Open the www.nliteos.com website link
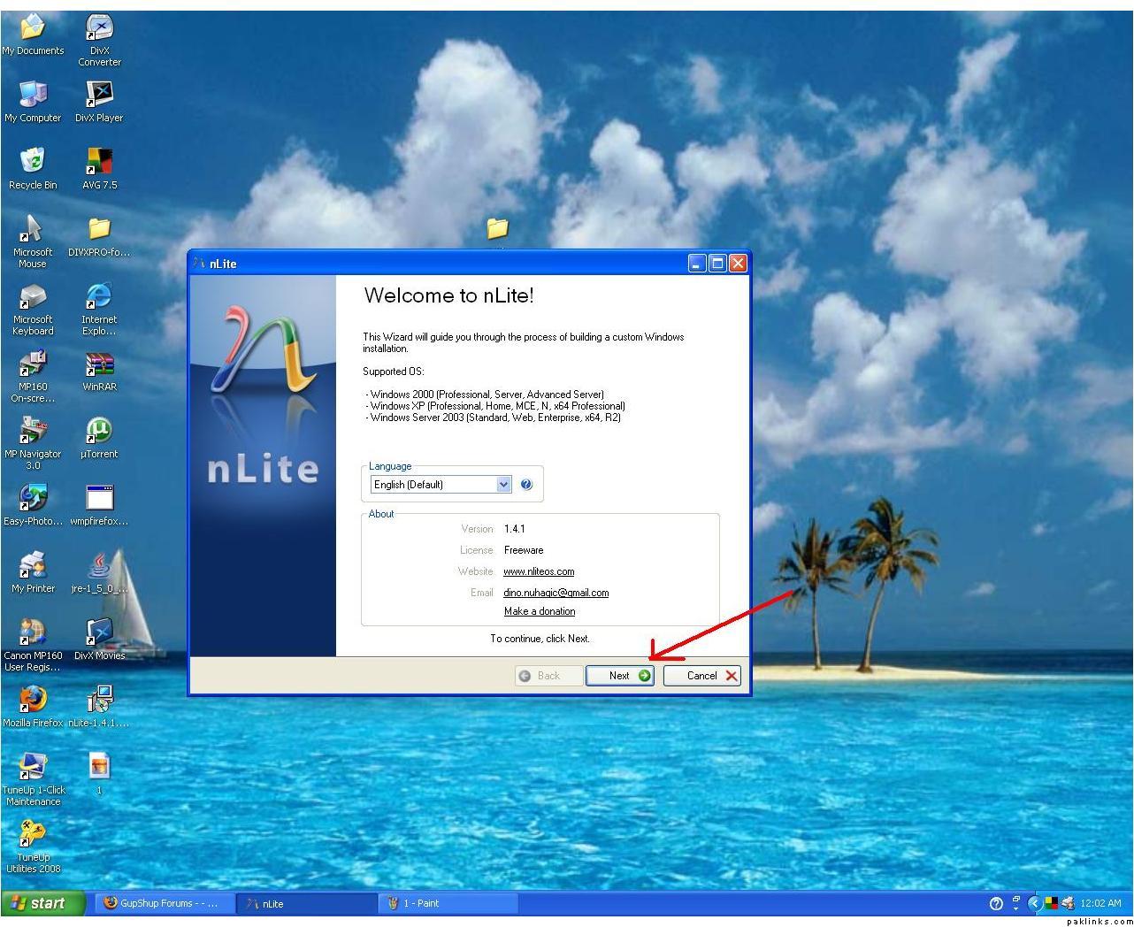This screenshot has height=927, width=1134. [x=539, y=571]
